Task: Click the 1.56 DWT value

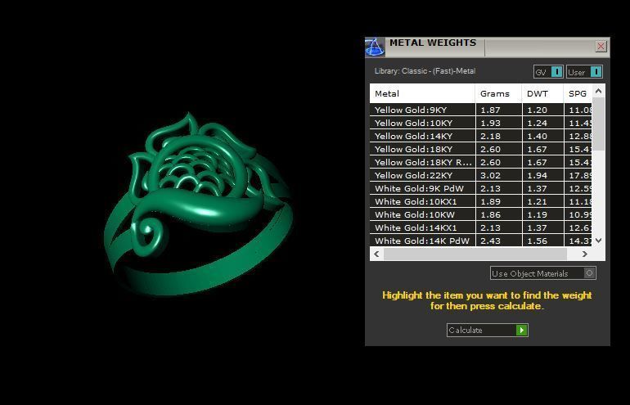Action: pos(538,241)
